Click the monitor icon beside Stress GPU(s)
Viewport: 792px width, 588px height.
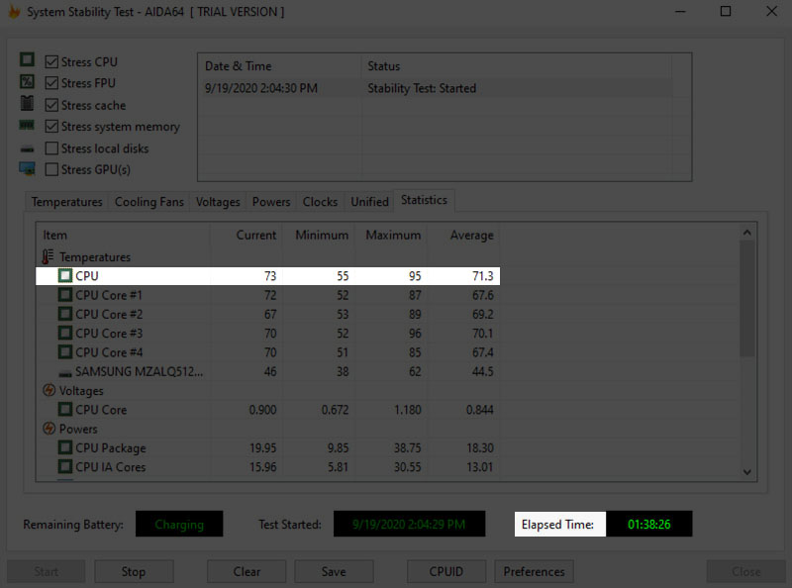28,168
